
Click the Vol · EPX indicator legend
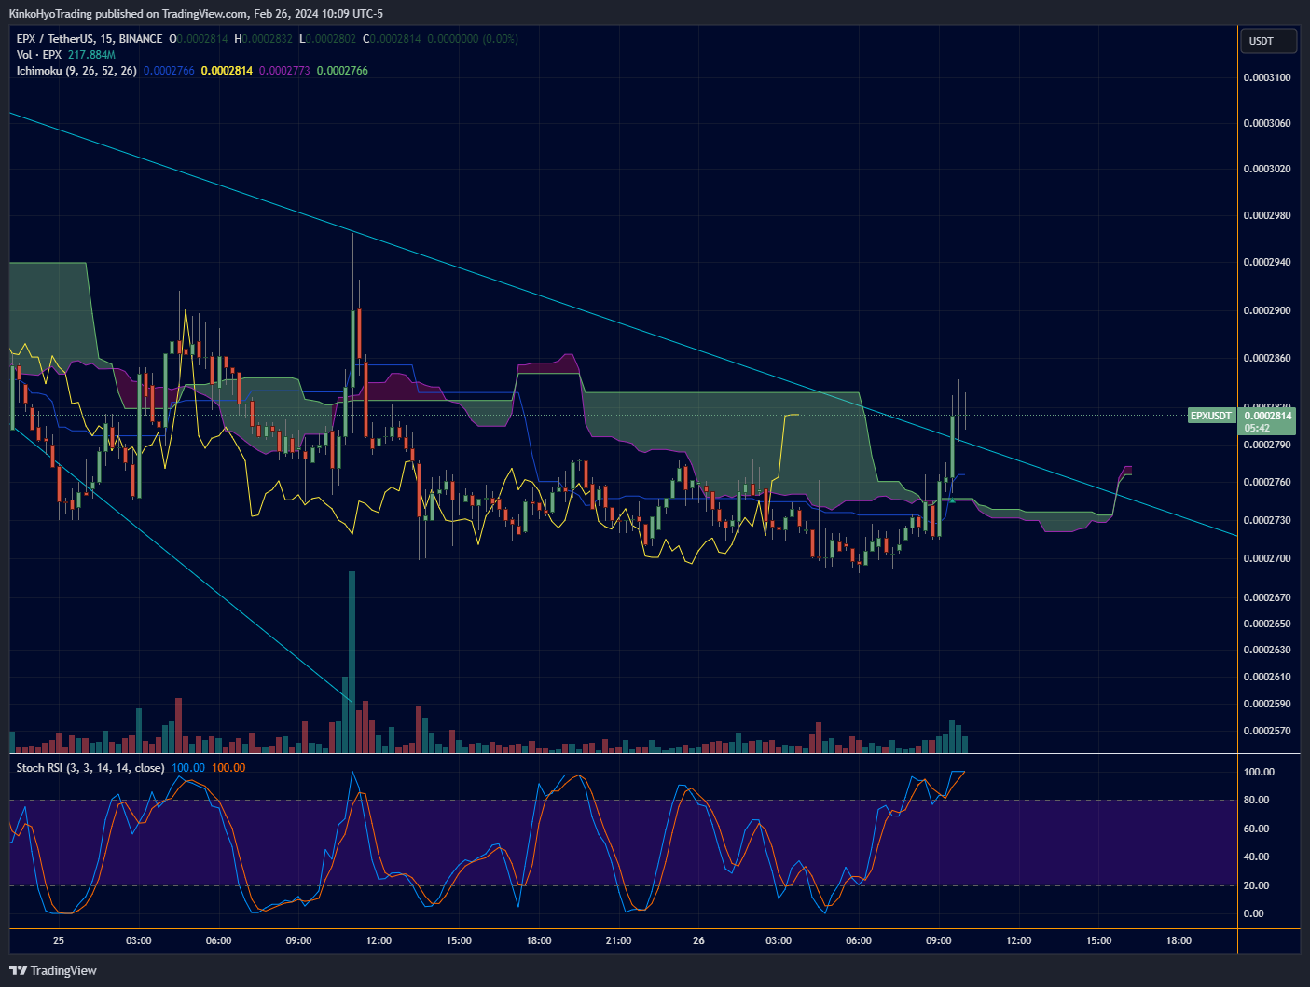click(x=38, y=55)
